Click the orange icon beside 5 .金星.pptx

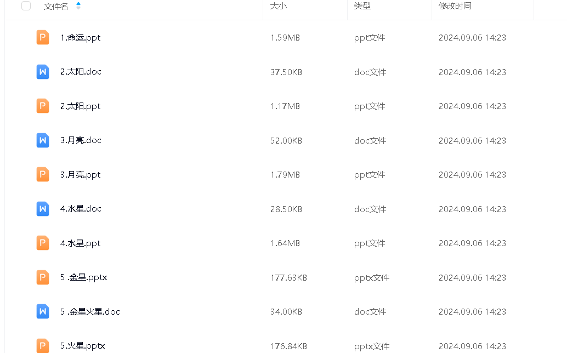click(x=43, y=277)
